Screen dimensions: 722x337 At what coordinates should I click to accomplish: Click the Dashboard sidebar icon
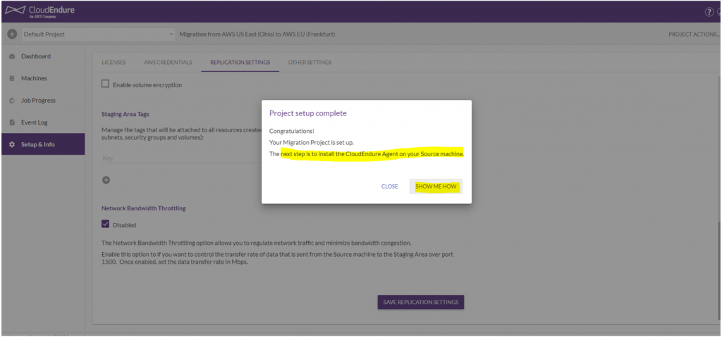click(13, 56)
